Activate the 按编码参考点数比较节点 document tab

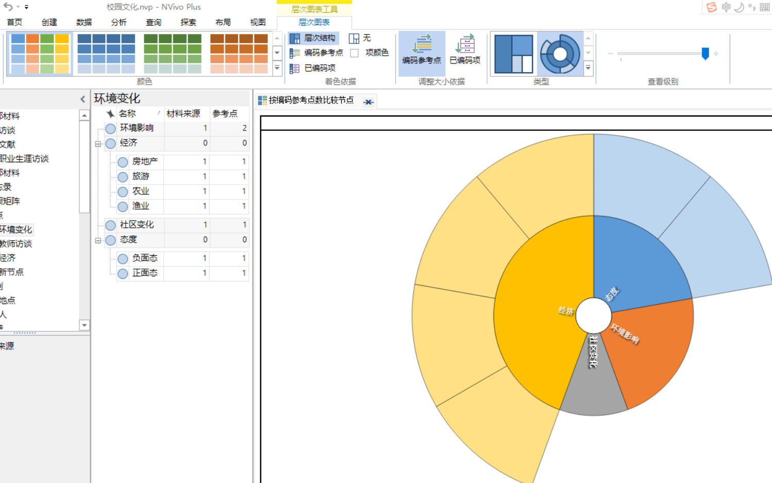(x=311, y=101)
